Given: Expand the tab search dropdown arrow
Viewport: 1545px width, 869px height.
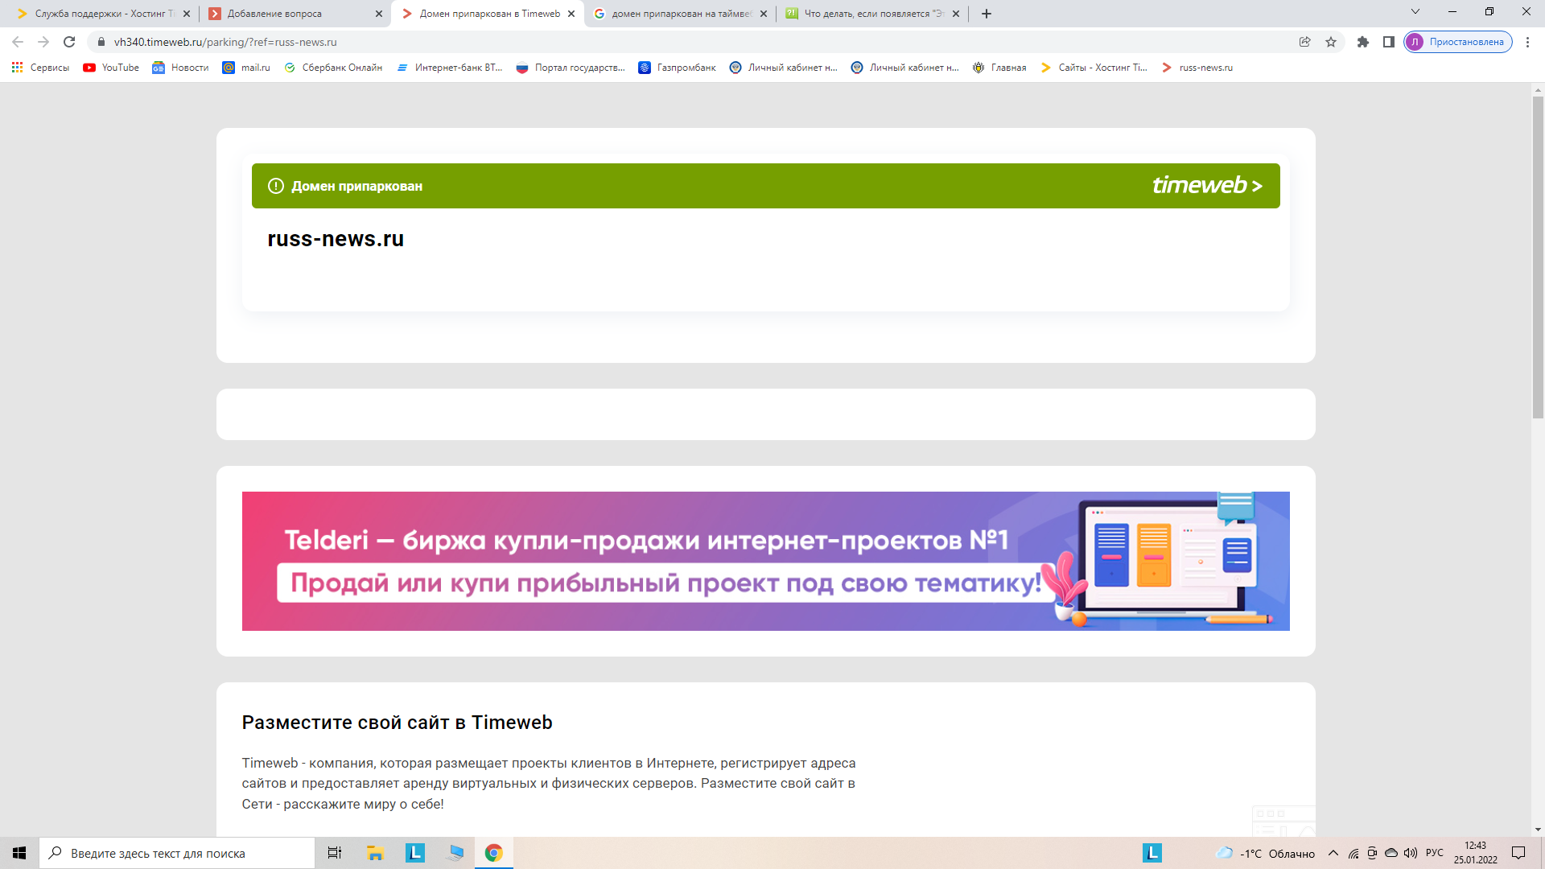Looking at the screenshot, I should (x=1415, y=12).
